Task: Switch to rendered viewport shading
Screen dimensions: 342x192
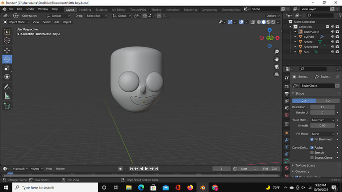Action: coord(273,22)
